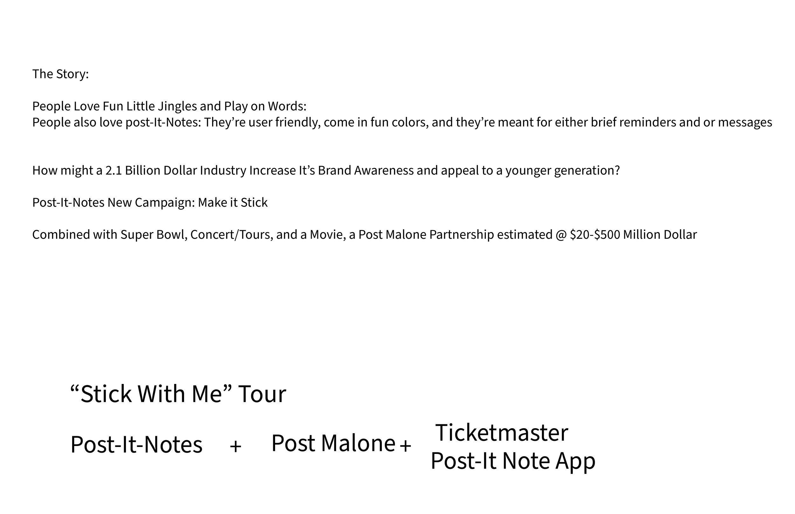Click the phrase "younger generation?"
The width and height of the screenshot is (795, 514).
tap(563, 171)
